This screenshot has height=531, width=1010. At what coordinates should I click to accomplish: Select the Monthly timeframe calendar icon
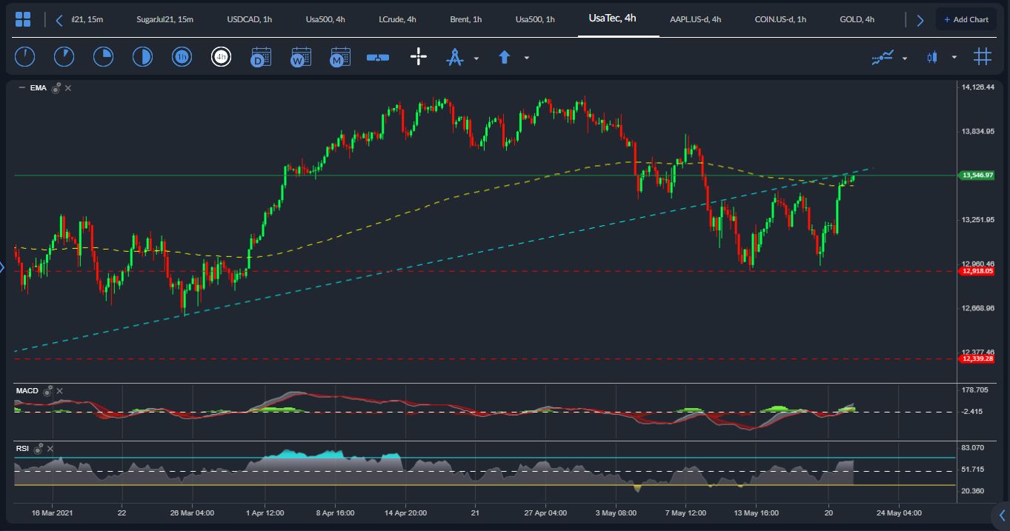click(x=340, y=57)
